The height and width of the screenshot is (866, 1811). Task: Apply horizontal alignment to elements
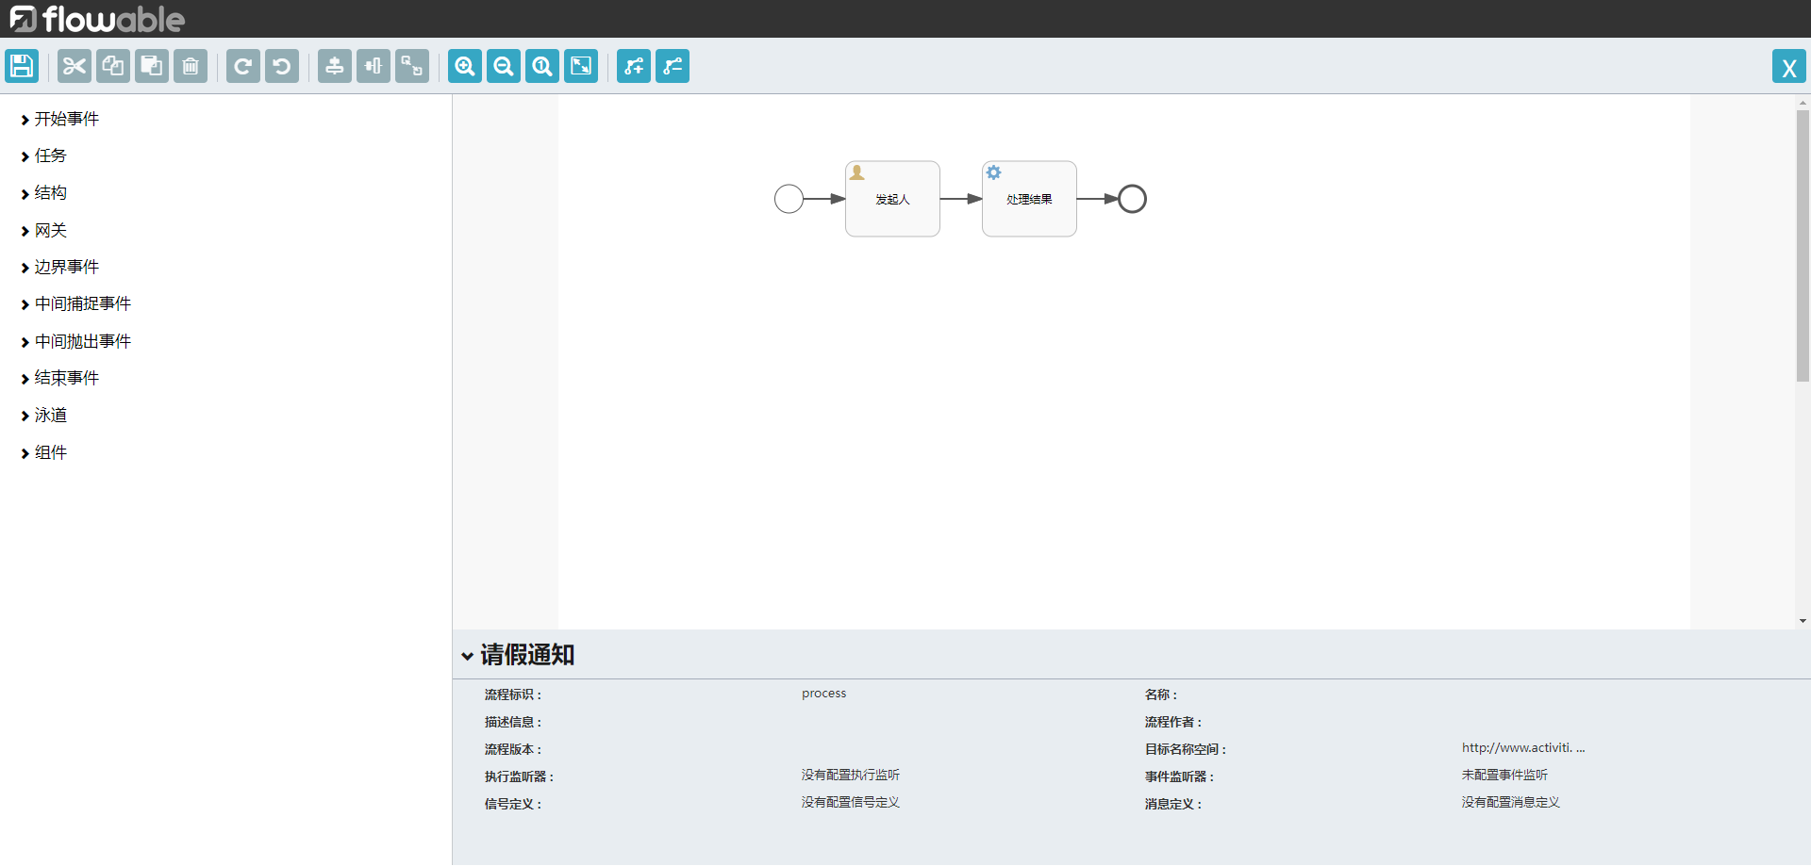pos(334,66)
